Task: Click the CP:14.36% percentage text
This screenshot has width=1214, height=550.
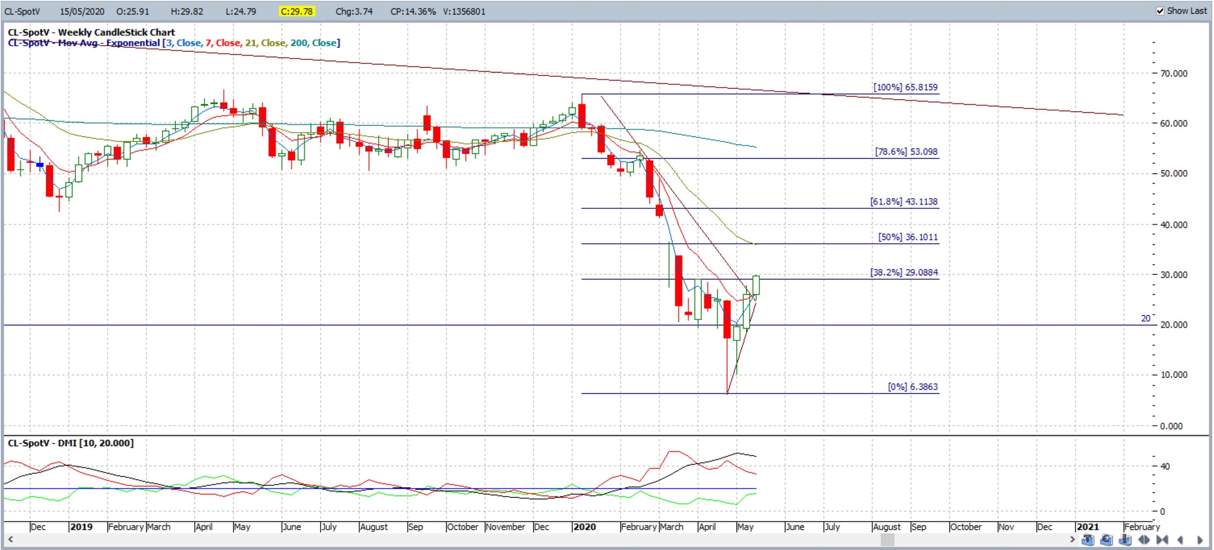Action: [413, 11]
